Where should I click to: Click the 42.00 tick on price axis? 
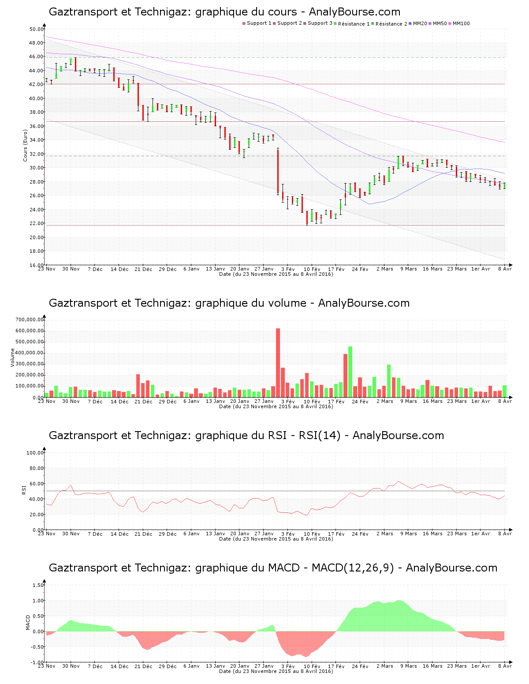pyautogui.click(x=36, y=85)
